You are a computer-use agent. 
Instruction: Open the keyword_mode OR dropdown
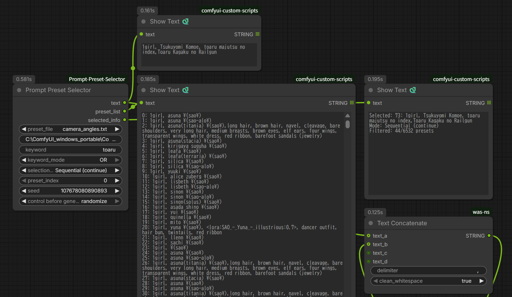(71, 160)
